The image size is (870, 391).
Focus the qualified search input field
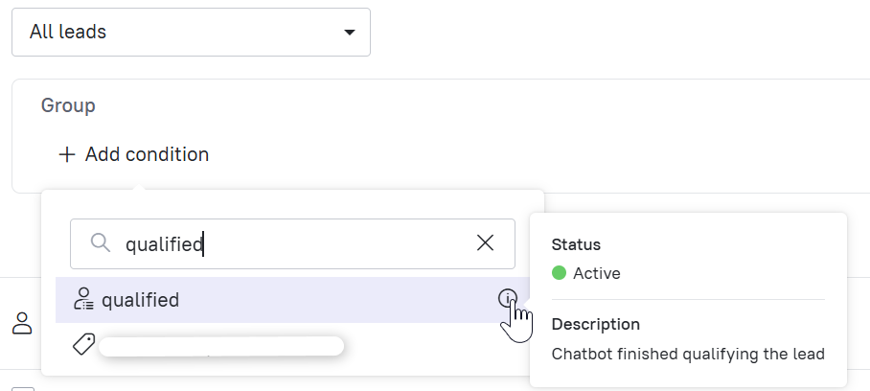[x=292, y=244]
